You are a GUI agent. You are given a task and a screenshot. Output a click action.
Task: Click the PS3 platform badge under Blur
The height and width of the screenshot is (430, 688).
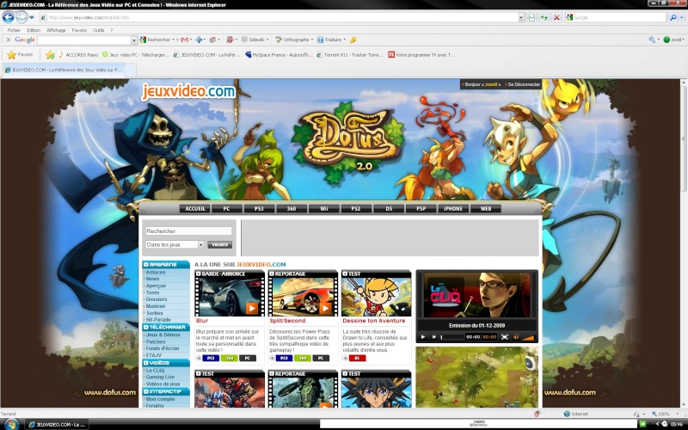pos(211,358)
